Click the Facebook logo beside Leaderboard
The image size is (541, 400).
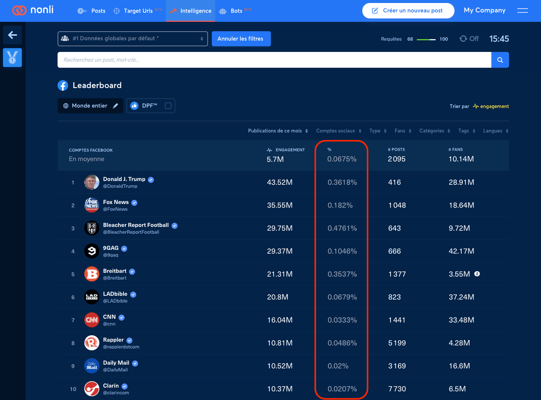[x=63, y=85]
